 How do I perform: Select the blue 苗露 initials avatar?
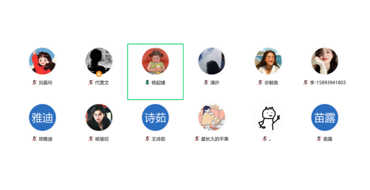coord(325,118)
